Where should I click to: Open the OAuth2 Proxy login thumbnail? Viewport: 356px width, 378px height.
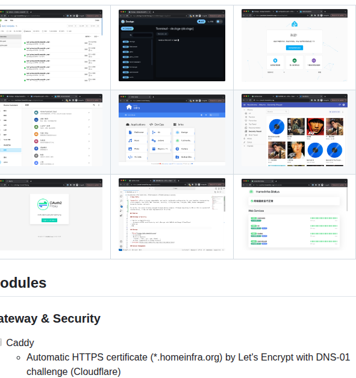pos(51,214)
